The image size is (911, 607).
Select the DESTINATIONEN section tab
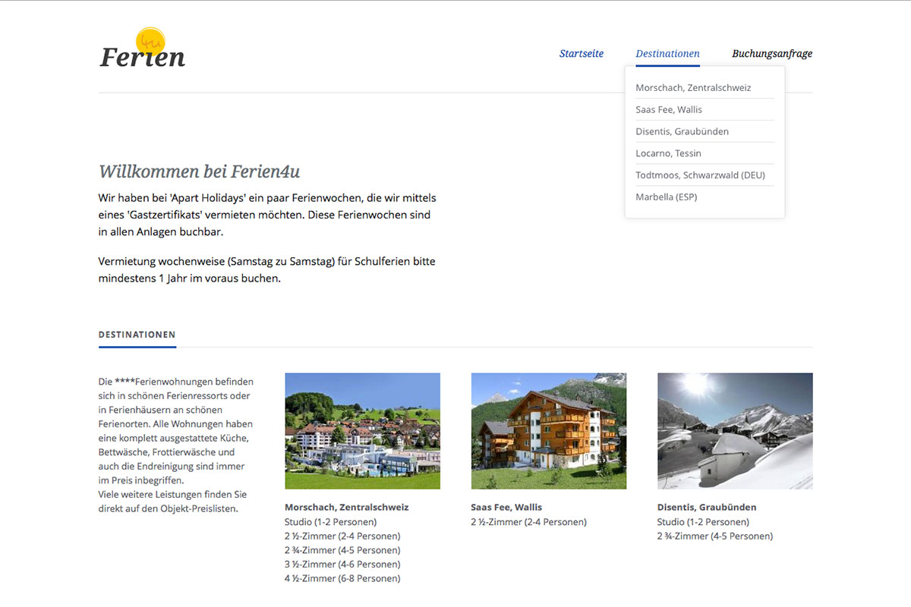click(x=137, y=335)
